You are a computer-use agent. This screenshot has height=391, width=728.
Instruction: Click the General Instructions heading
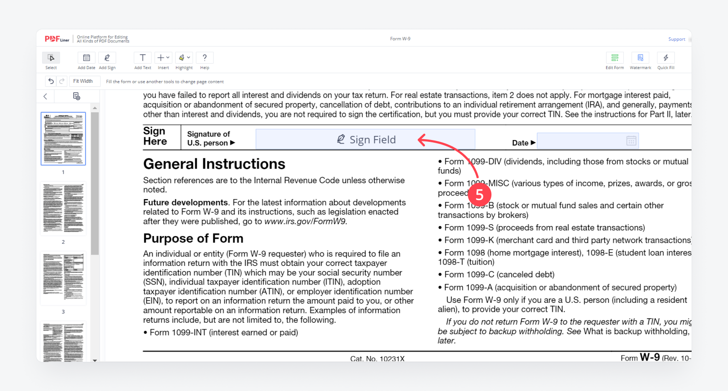pos(214,164)
